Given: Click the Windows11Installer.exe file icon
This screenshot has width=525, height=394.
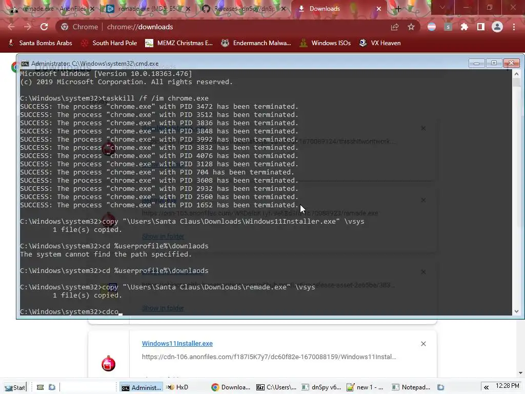Looking at the screenshot, I should 109,364.
